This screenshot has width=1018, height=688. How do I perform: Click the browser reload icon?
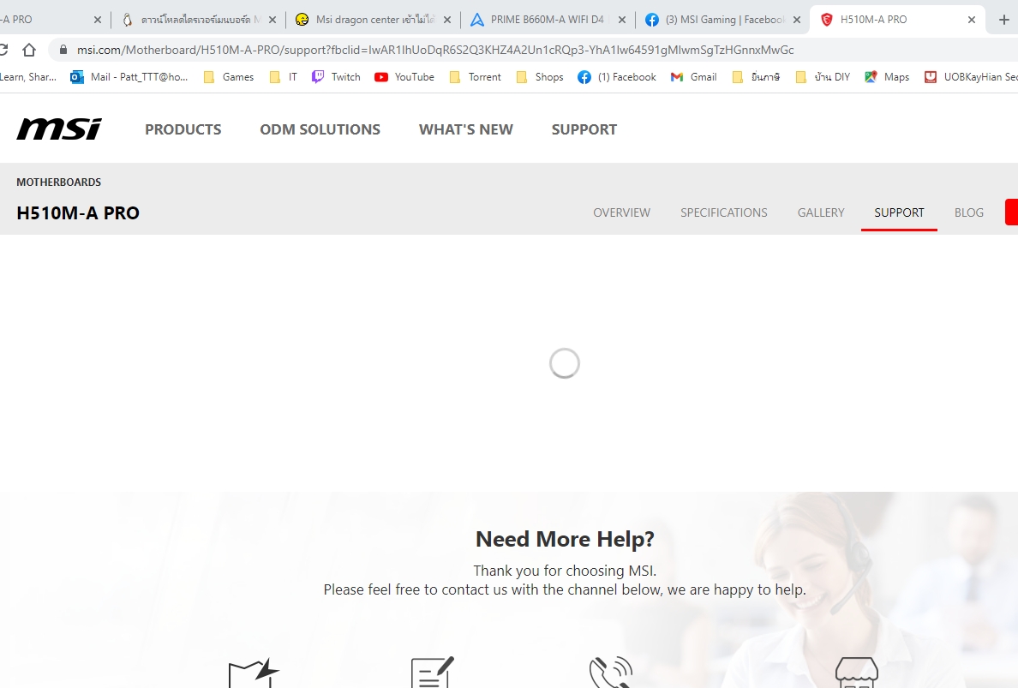[3, 50]
